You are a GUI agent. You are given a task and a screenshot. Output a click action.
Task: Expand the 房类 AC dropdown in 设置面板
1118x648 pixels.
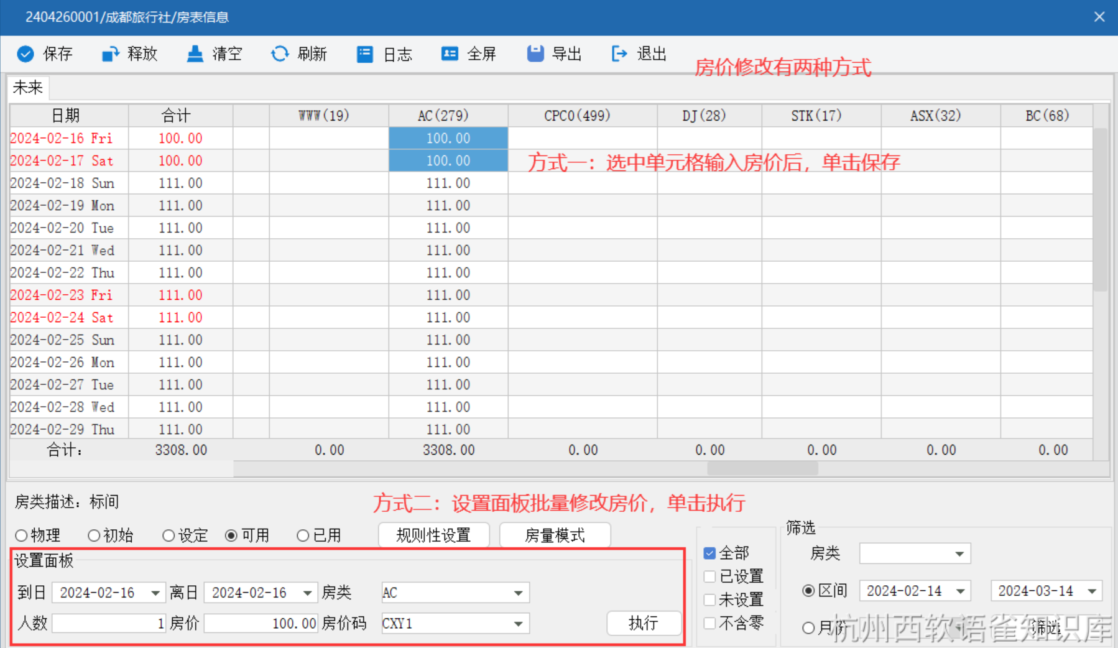[519, 593]
